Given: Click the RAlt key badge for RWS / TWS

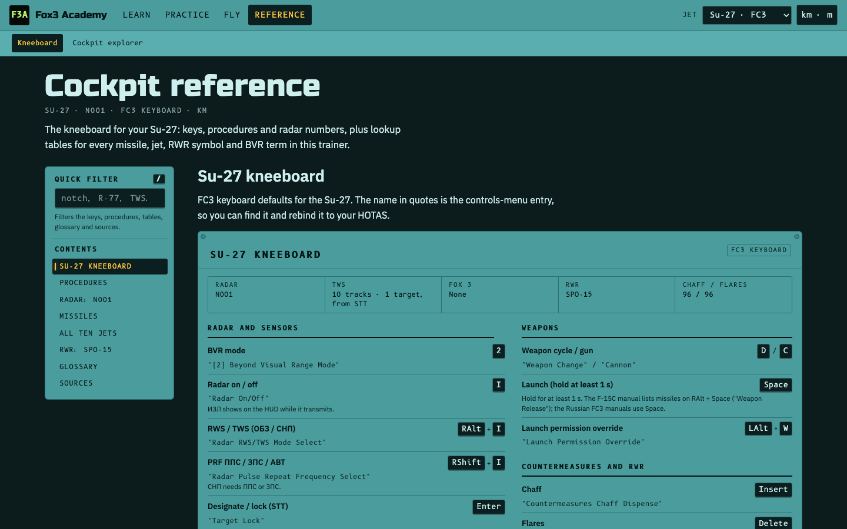Looking at the screenshot, I should click(472, 429).
